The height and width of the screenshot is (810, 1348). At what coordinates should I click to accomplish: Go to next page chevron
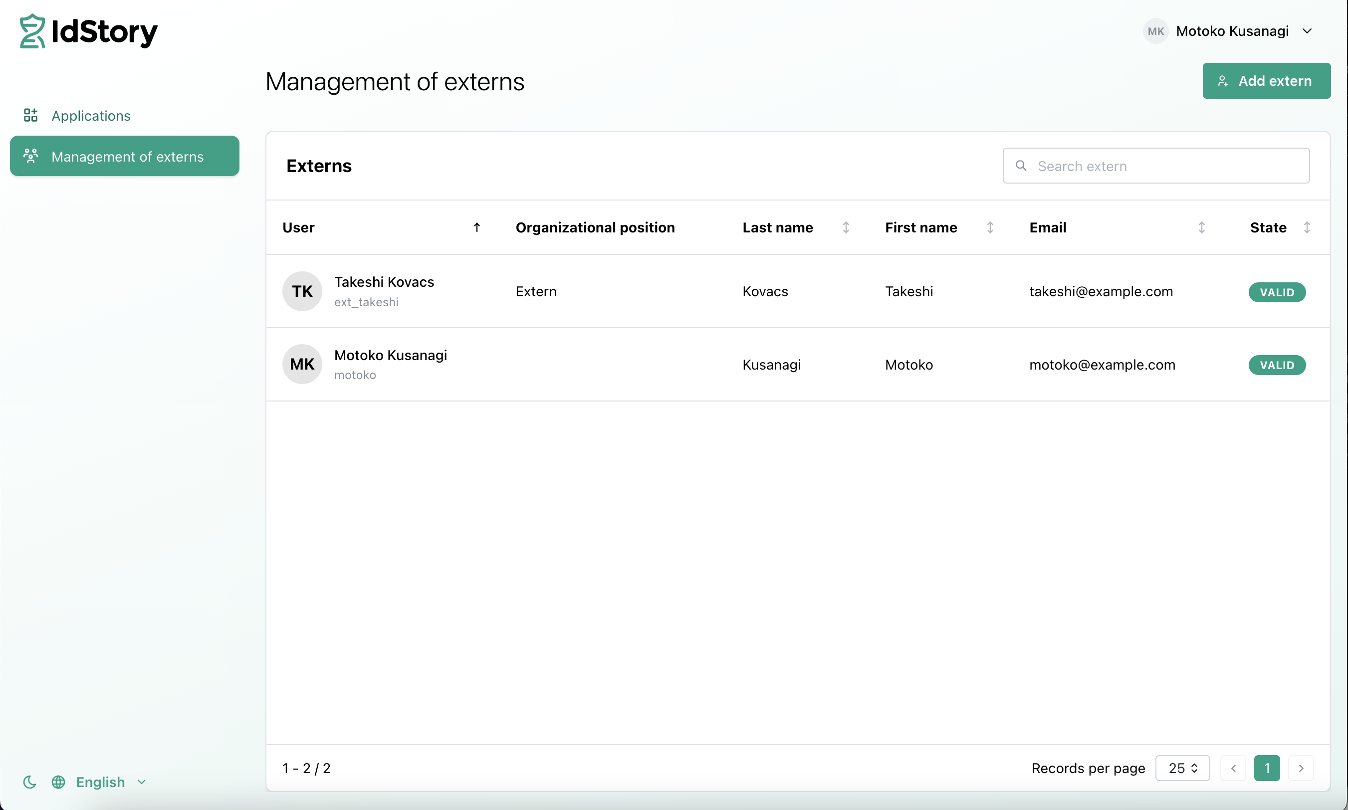point(1301,768)
